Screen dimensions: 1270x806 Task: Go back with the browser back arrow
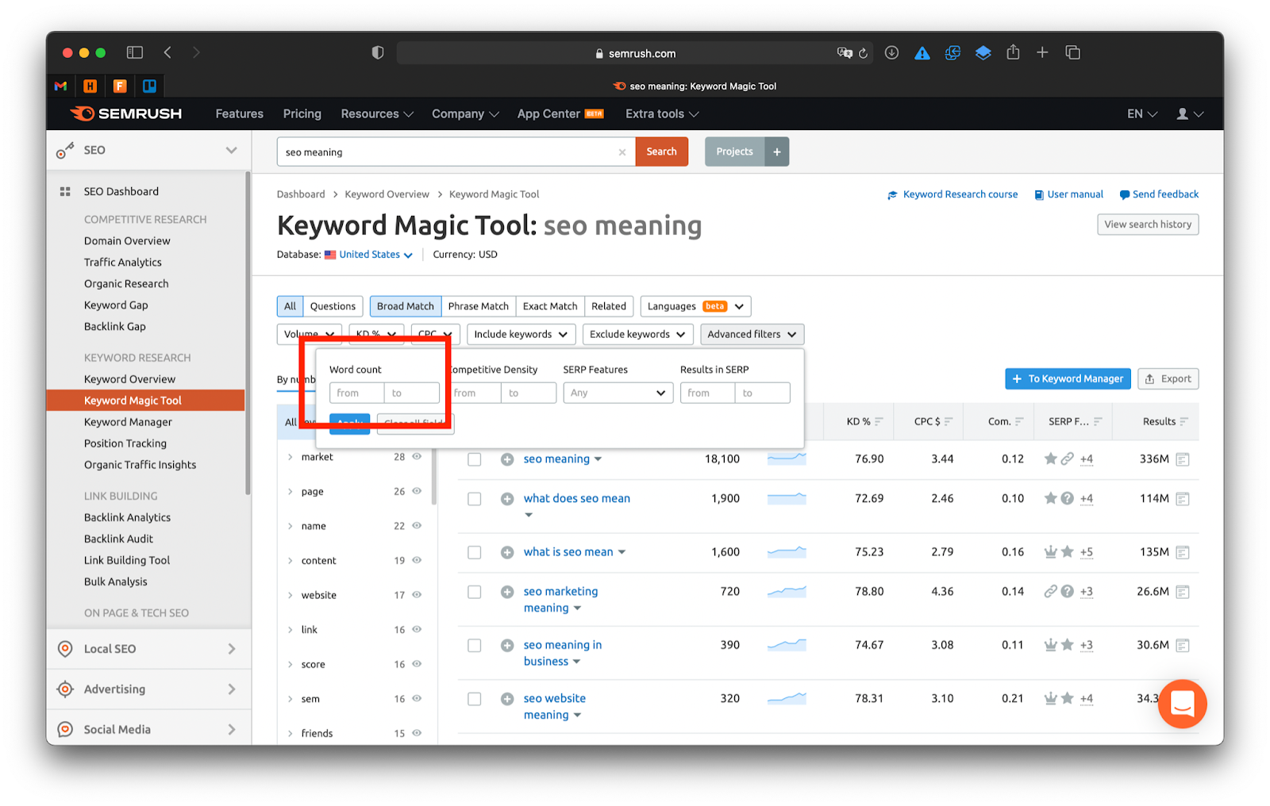point(167,52)
